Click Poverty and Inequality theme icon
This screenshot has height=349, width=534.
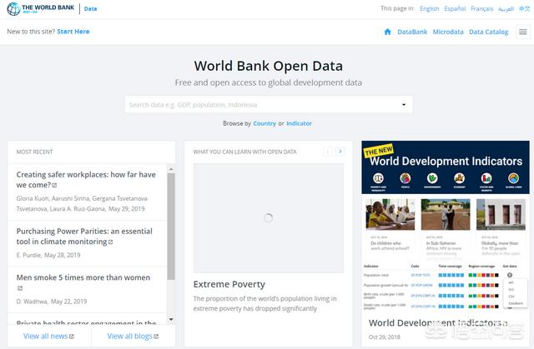click(378, 178)
